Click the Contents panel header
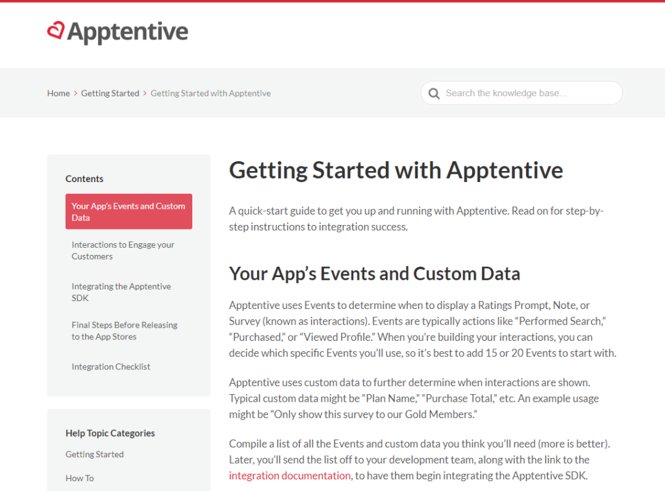This screenshot has width=665, height=491. point(84,178)
